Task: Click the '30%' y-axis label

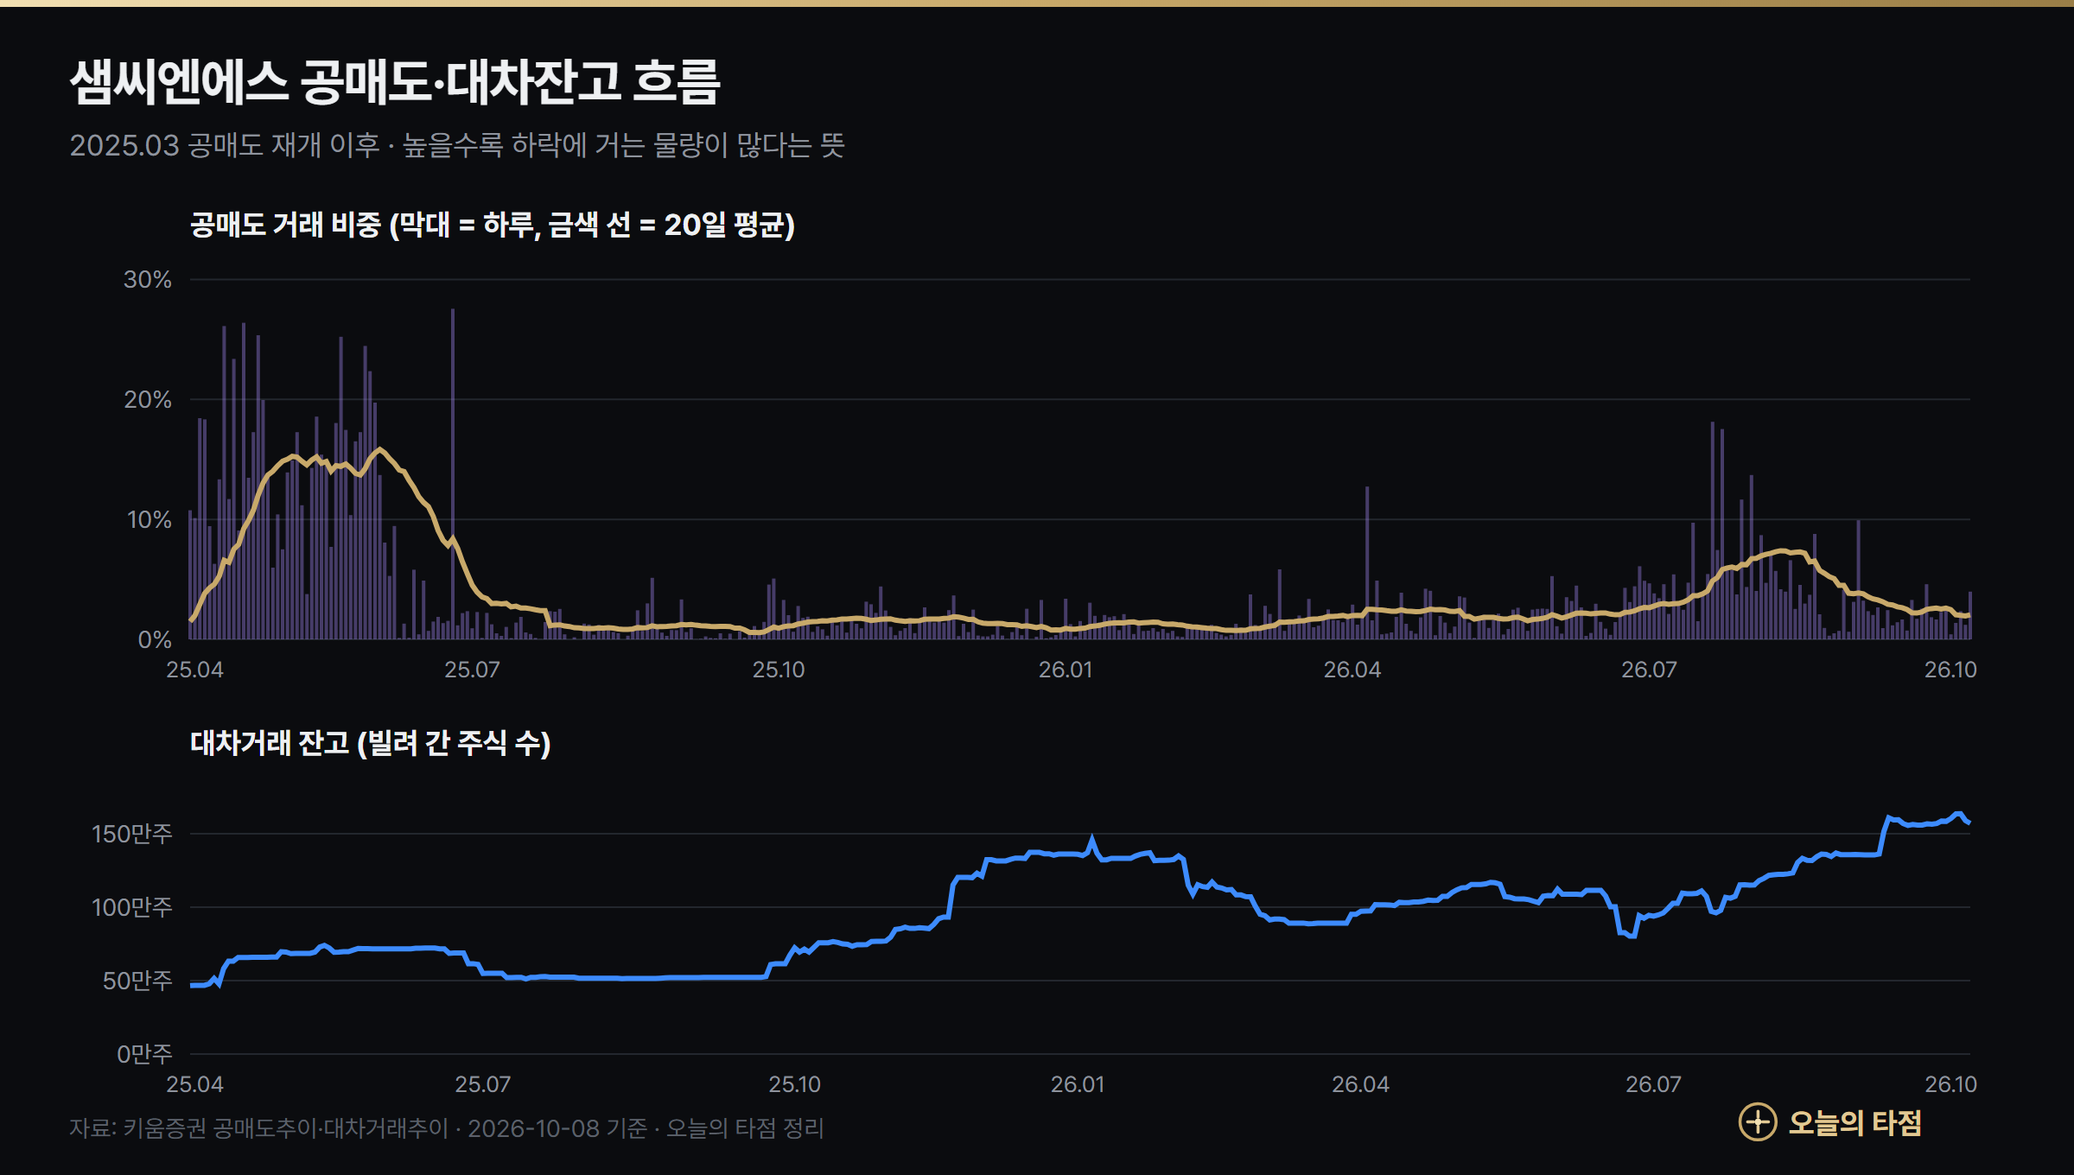Action: coord(148,279)
